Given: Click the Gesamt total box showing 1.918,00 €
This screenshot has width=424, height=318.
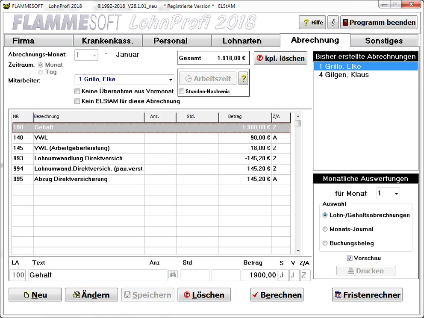Looking at the screenshot, I should point(213,58).
